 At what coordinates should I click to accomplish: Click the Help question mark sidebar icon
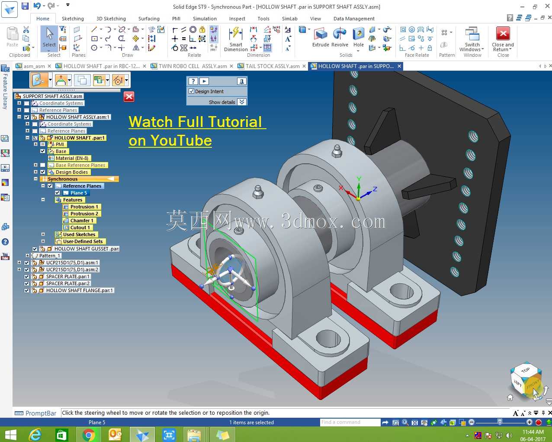tap(5, 242)
